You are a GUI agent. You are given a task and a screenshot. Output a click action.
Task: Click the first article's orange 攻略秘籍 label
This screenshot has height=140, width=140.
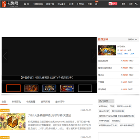(5, 110)
